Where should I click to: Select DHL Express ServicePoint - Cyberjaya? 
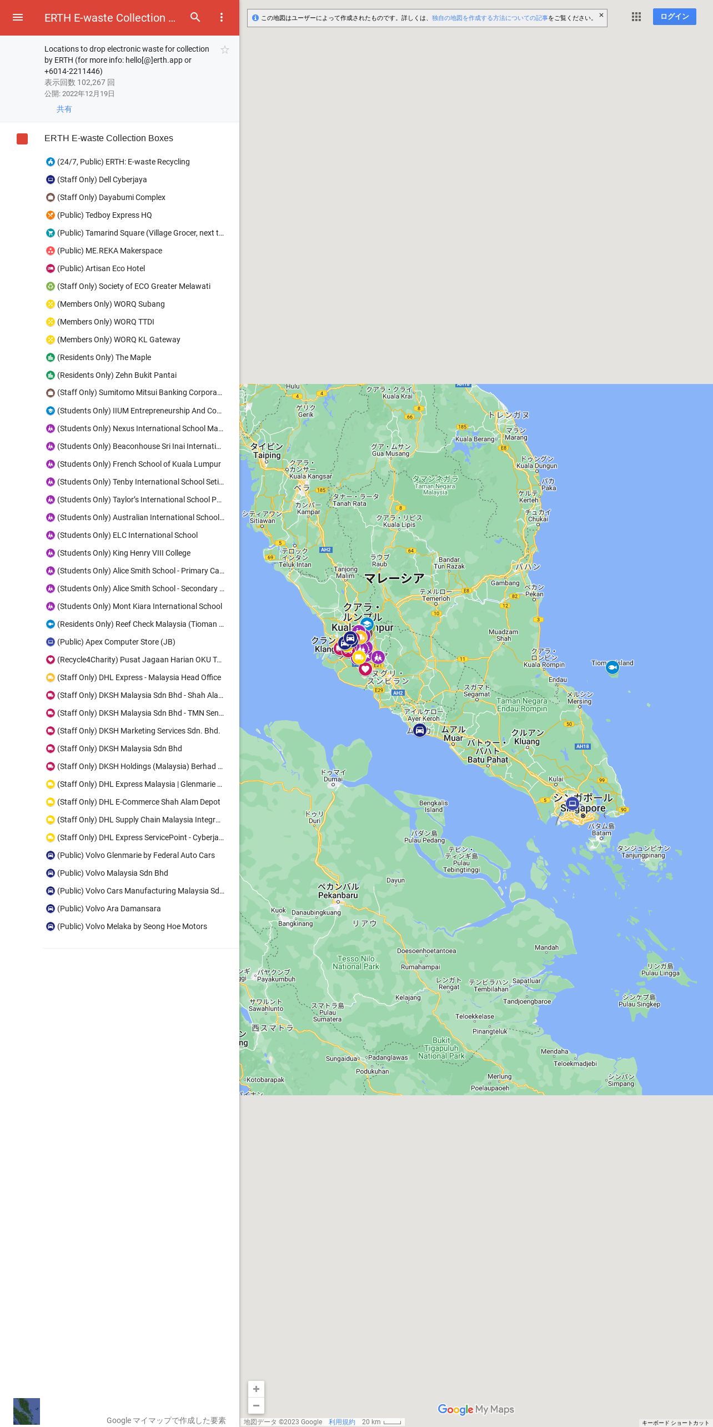[x=134, y=837]
